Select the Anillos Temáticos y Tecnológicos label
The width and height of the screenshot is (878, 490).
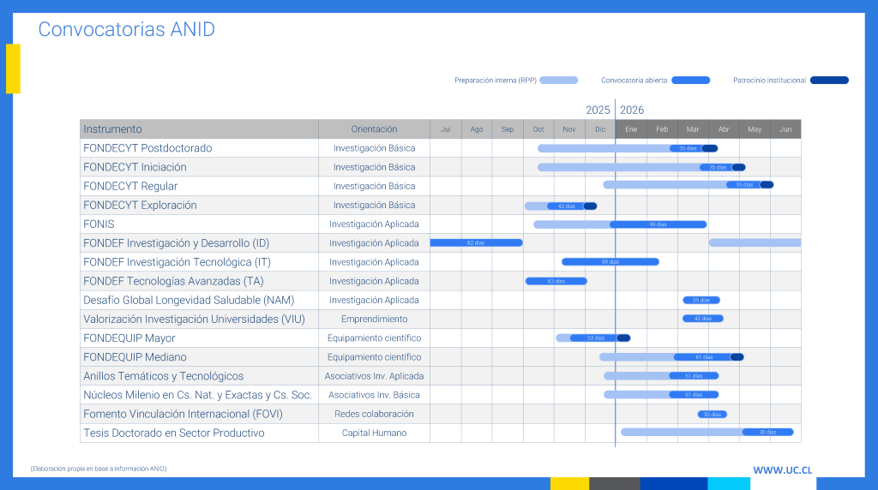(x=163, y=376)
